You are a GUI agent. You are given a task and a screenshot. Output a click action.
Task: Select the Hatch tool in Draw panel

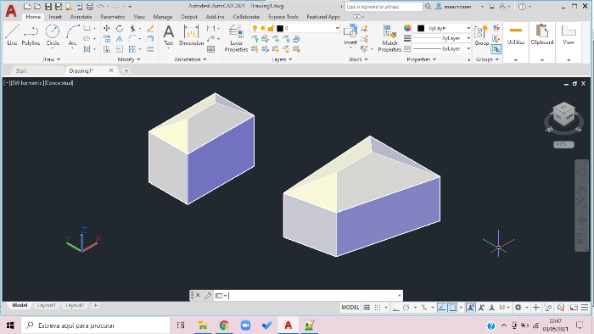pos(87,49)
